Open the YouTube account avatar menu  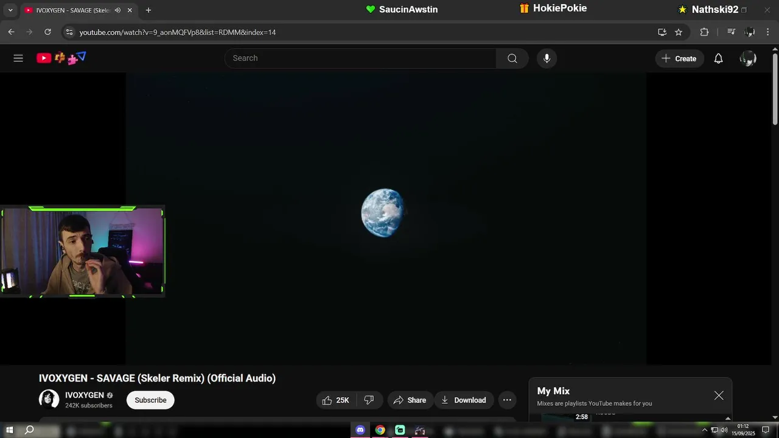[x=748, y=58]
